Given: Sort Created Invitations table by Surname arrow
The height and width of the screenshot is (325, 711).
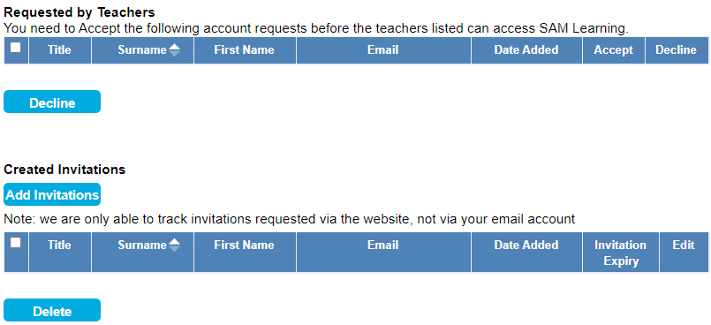Looking at the screenshot, I should (174, 246).
